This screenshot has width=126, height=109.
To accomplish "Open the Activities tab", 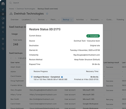I will (x=80, y=20).
